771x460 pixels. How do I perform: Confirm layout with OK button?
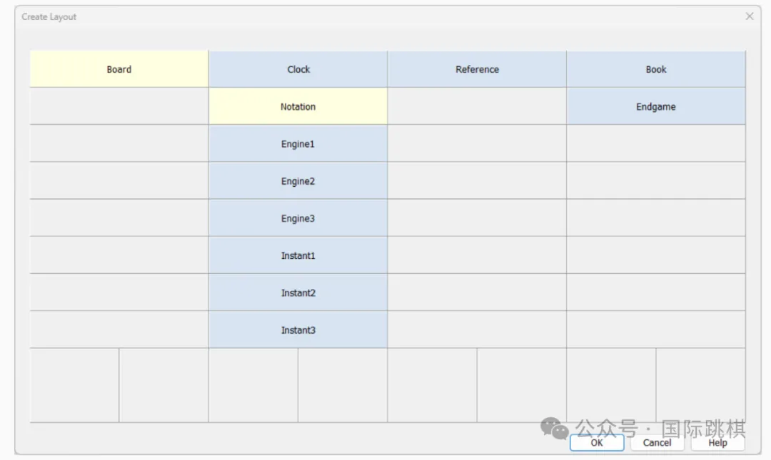(597, 443)
